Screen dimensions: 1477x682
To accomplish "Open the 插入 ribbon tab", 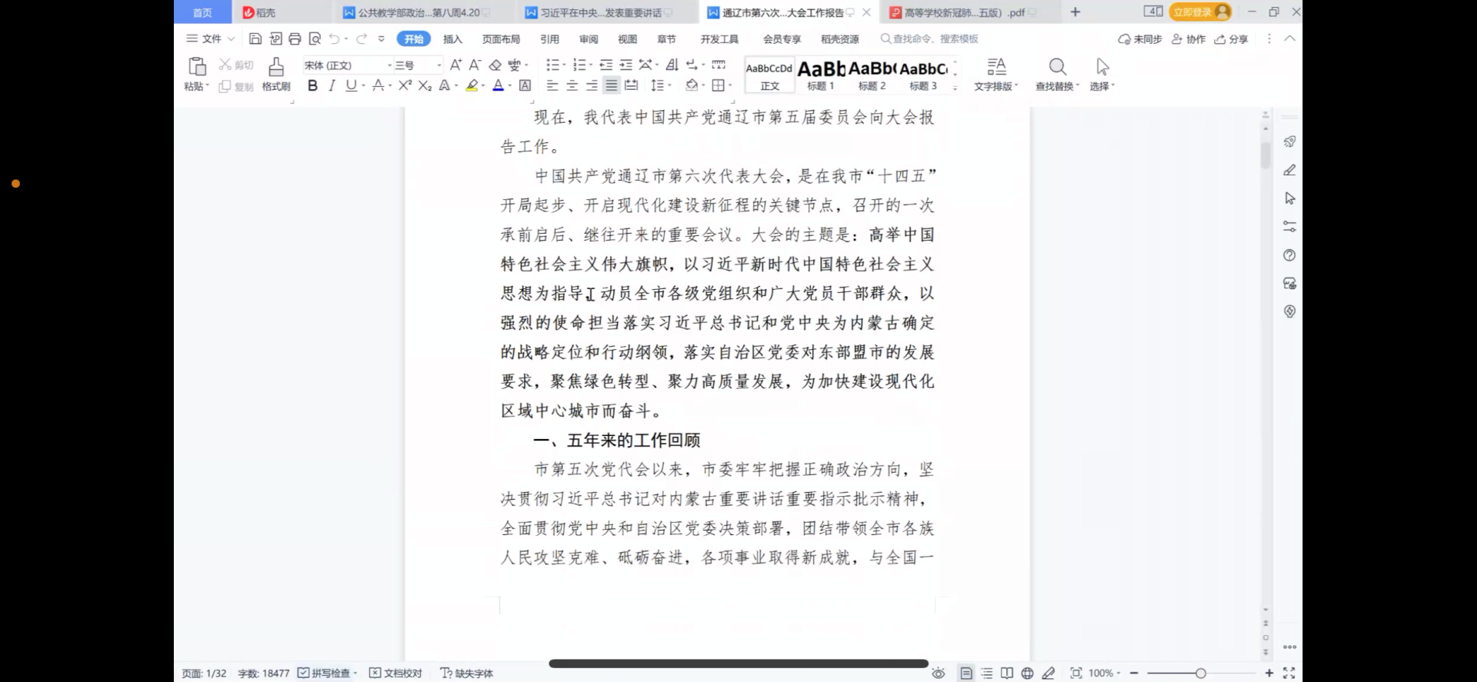I will tap(452, 39).
